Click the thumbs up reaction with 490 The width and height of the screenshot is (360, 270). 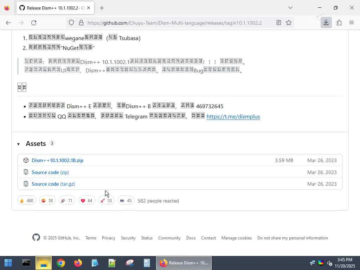coord(27,201)
